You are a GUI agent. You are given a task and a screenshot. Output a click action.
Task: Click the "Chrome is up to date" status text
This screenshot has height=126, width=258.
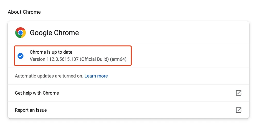click(51, 52)
